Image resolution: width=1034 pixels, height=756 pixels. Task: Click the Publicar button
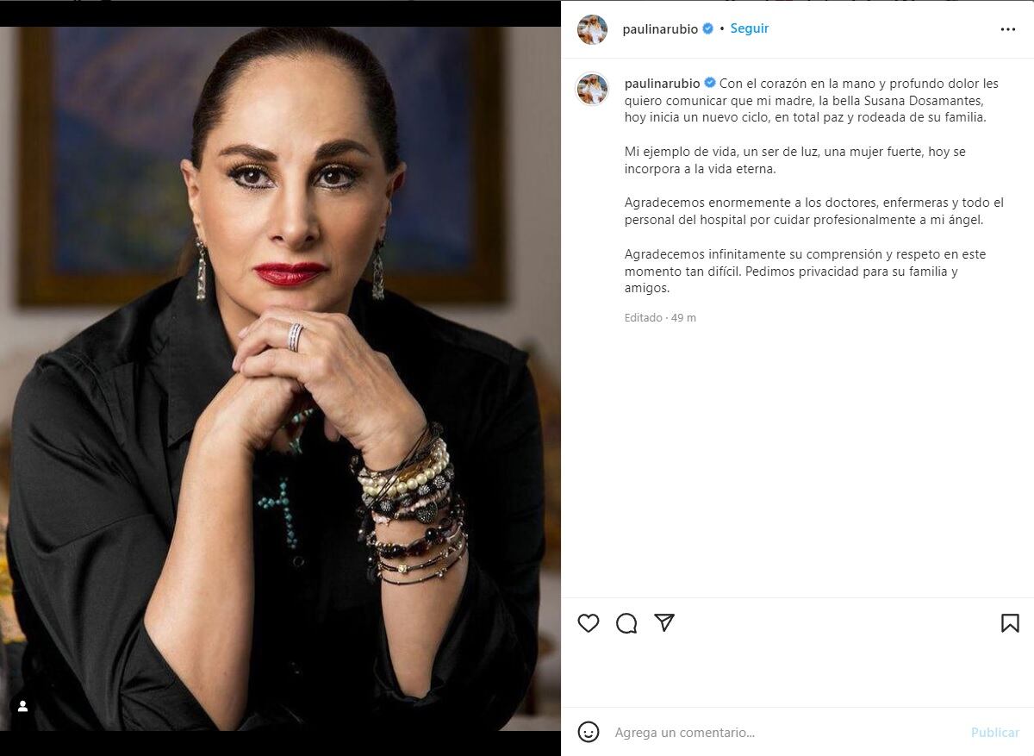995,732
